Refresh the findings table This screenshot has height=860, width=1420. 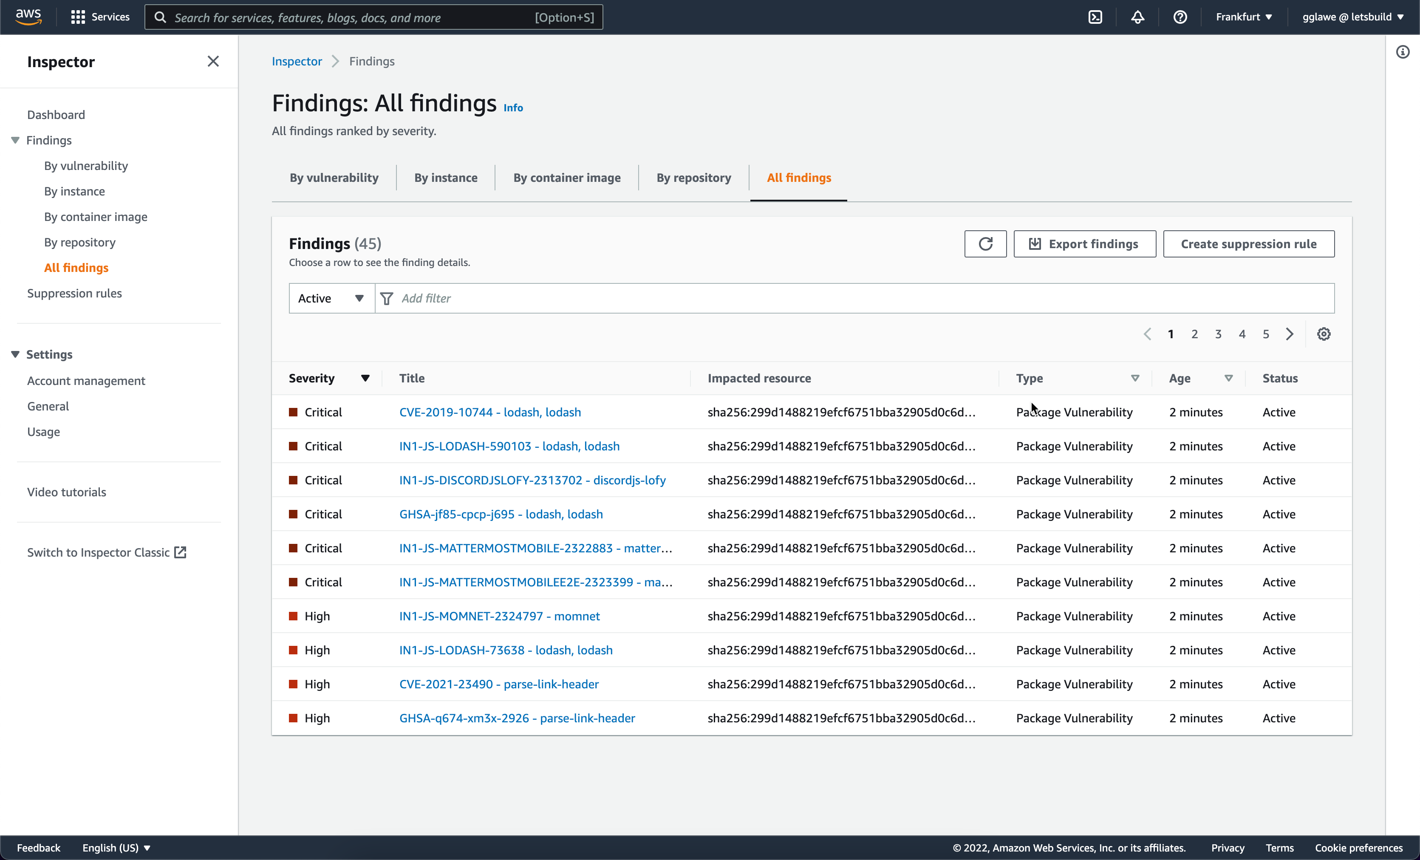985,244
